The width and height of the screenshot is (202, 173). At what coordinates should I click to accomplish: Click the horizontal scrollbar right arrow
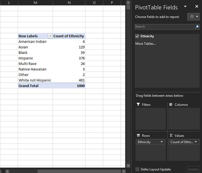(x=124, y=171)
